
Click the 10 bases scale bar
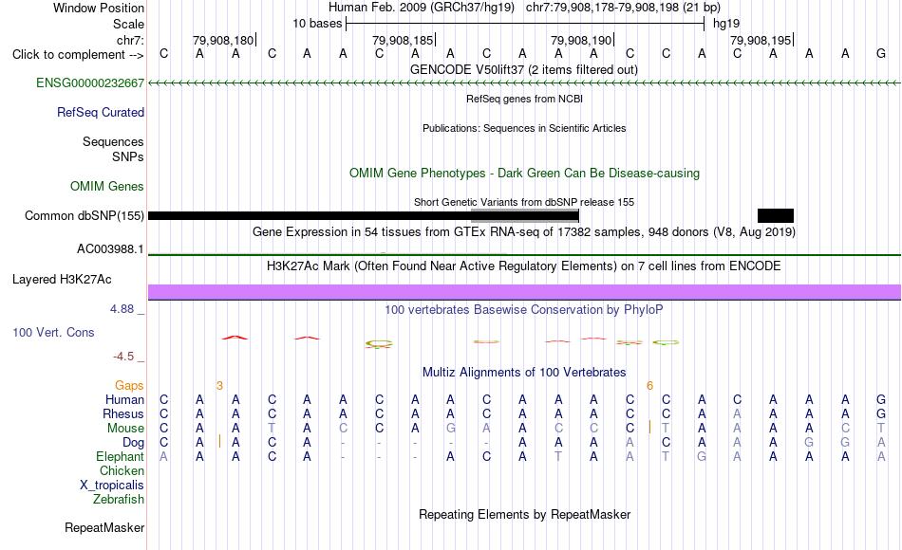tap(525, 24)
